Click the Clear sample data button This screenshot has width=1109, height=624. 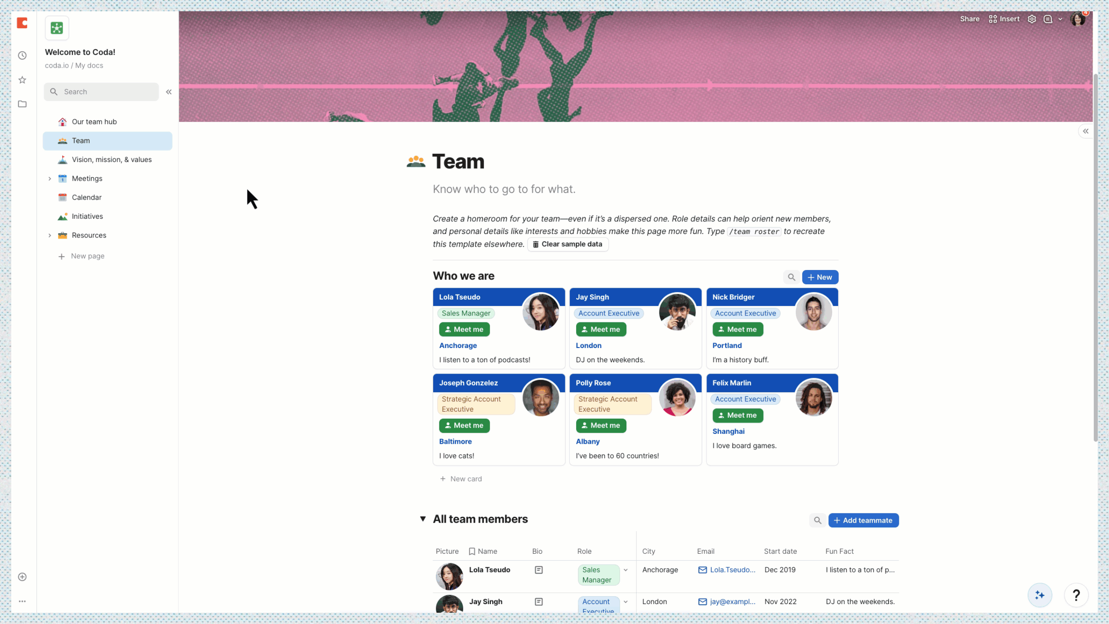point(567,244)
